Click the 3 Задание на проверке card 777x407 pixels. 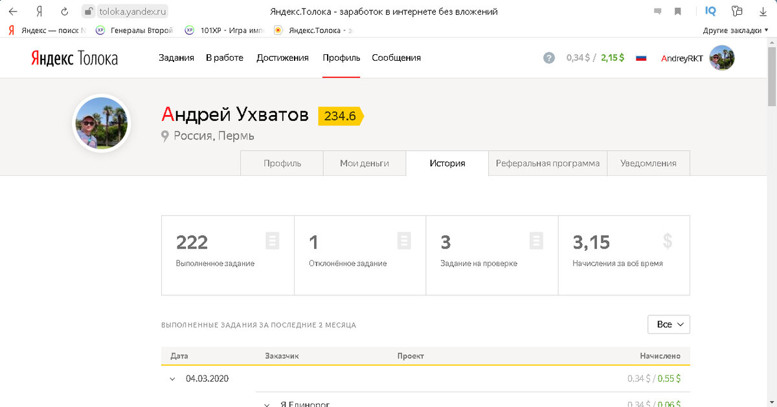point(492,255)
